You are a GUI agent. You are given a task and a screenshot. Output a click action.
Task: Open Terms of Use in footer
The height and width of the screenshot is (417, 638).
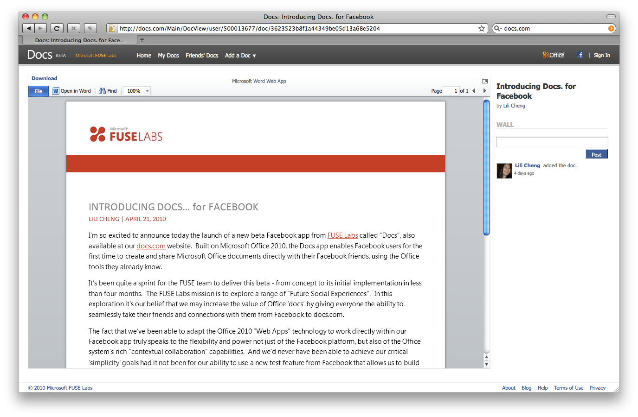pyautogui.click(x=568, y=388)
